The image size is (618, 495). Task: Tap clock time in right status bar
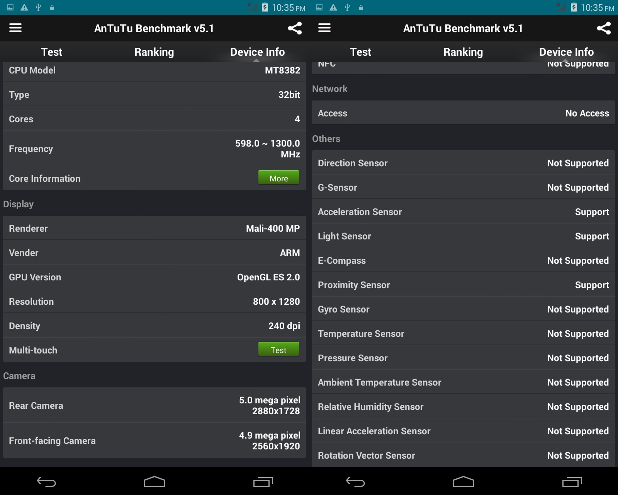click(597, 8)
